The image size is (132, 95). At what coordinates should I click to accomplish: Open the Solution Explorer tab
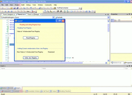[x=117, y=63]
